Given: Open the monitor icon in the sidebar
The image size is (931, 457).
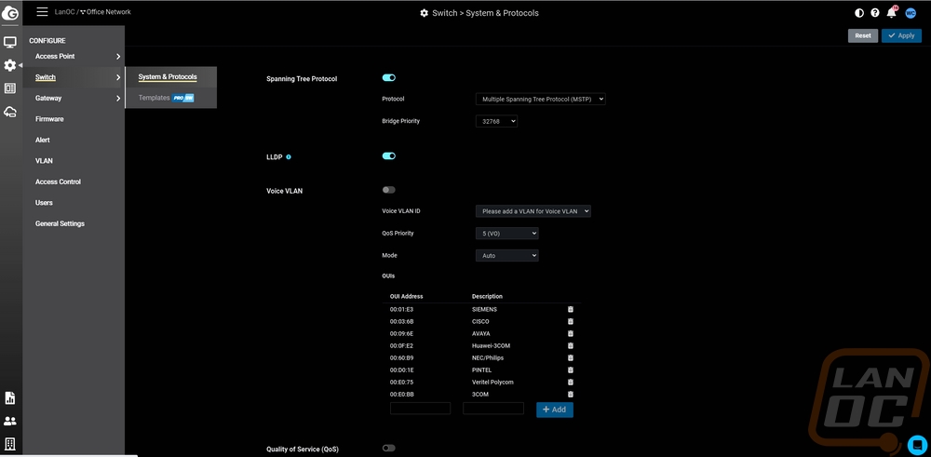Looking at the screenshot, I should pos(10,42).
